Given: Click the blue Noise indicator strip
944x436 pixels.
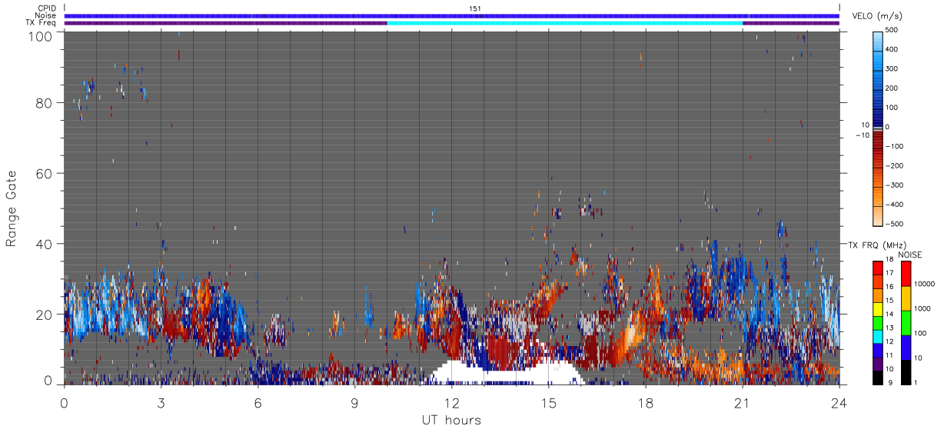Looking at the screenshot, I should [452, 15].
